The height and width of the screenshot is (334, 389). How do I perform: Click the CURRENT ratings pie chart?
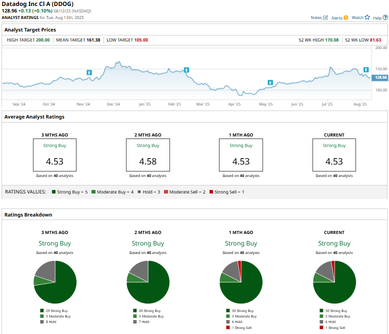[x=334, y=282]
